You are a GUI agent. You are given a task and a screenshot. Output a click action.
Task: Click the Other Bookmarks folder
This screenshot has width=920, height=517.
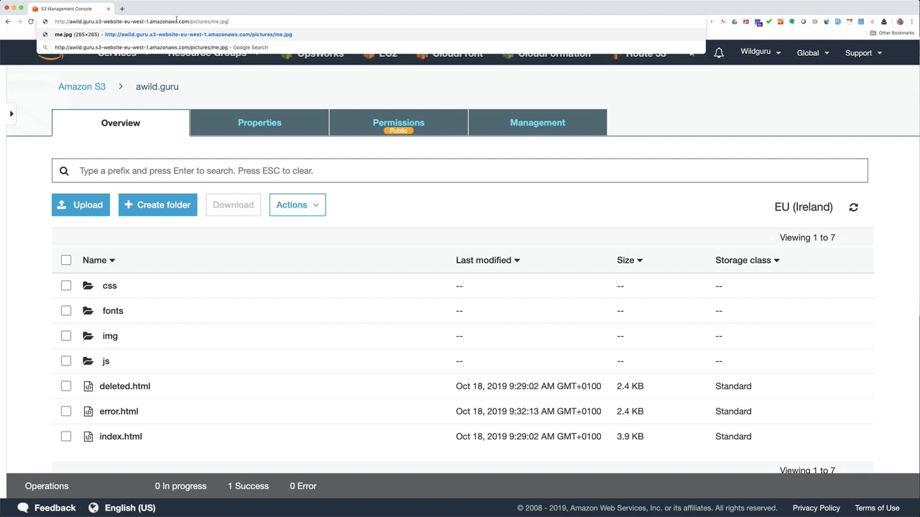(x=893, y=33)
